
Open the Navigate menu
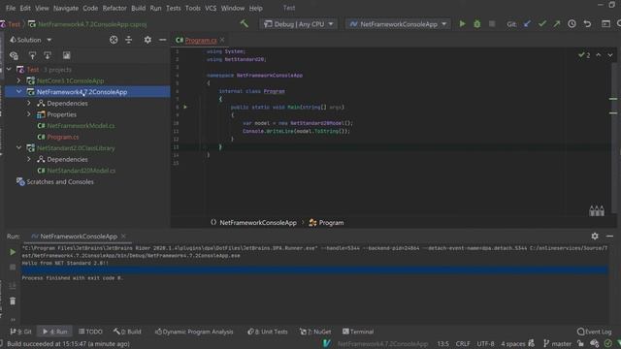click(65, 8)
